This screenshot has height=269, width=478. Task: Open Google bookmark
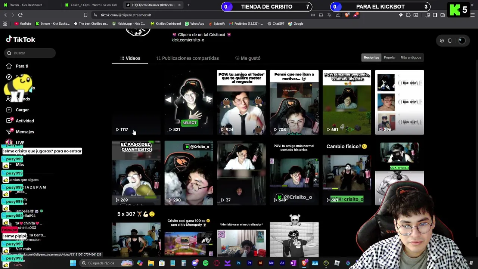(296, 24)
